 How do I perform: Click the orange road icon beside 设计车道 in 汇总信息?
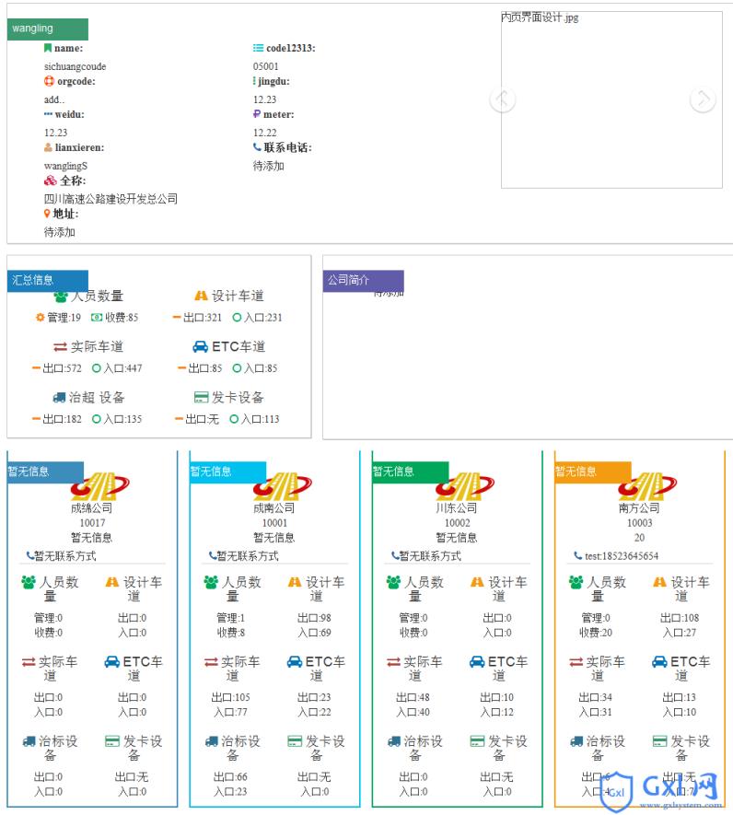pos(201,297)
